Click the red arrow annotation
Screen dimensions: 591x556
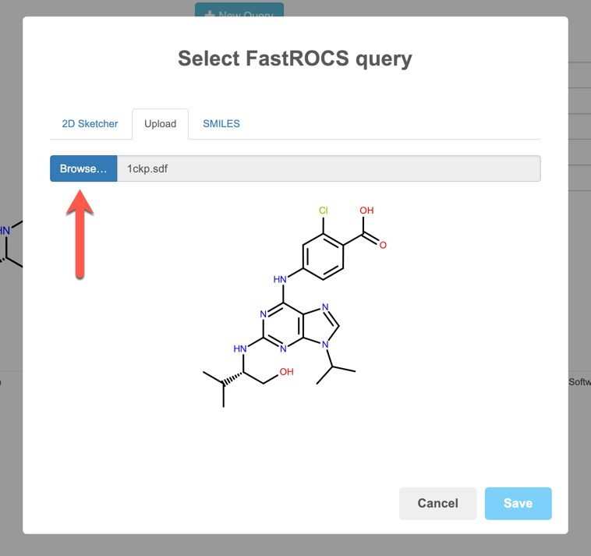[80, 234]
